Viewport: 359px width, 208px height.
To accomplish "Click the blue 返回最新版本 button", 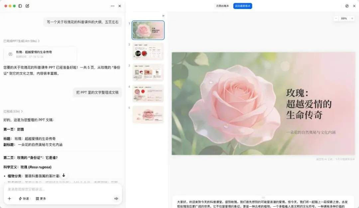I will pos(243,6).
